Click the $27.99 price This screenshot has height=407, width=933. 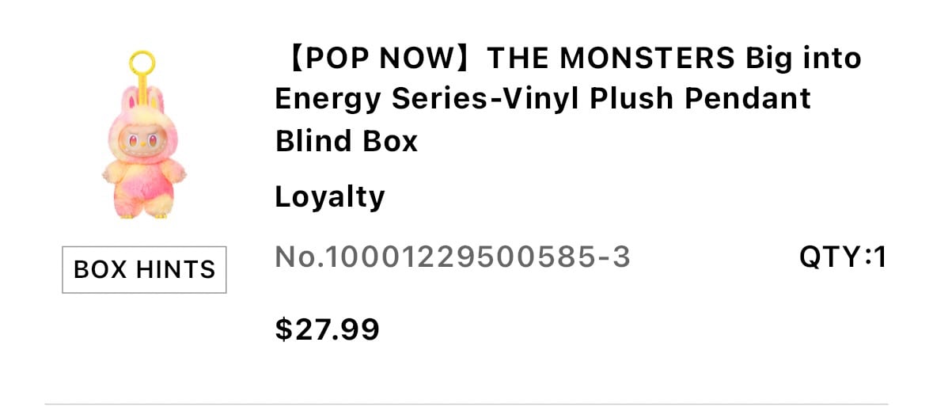[x=328, y=329]
